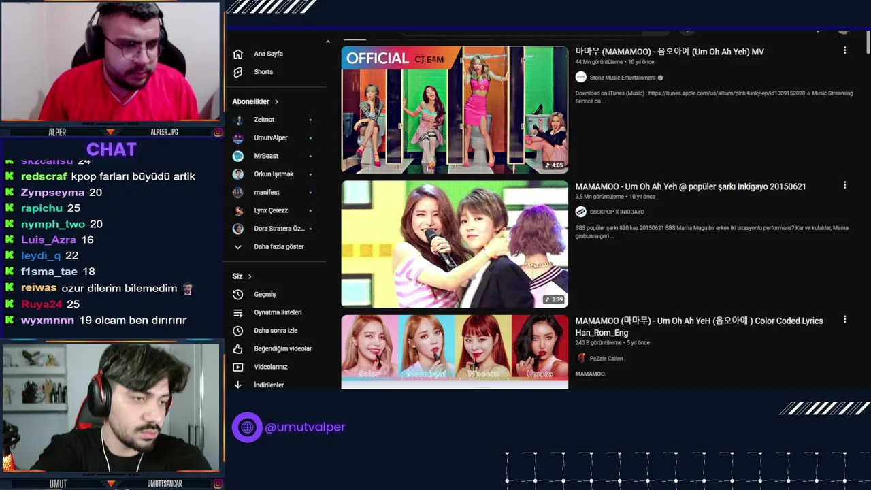Select Oynatma listeleri sidebar label
Screen dimensions: 871x490
tap(278, 312)
